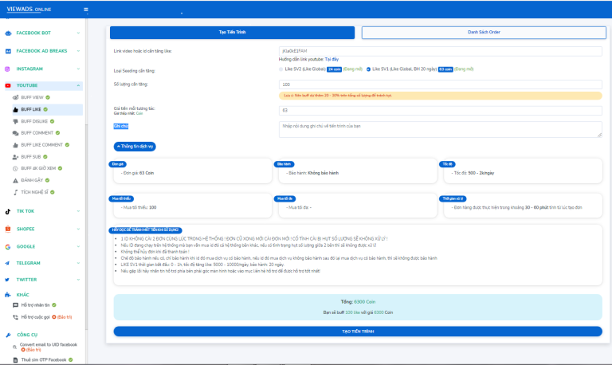Click the Buff Dislike thumbs-down icon
The height and width of the screenshot is (365, 612).
(x=16, y=121)
